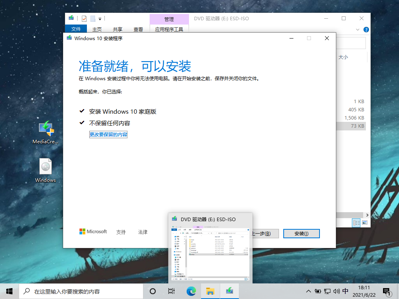
Task: Switch to the 主页 ribbon tab
Action: 97,29
